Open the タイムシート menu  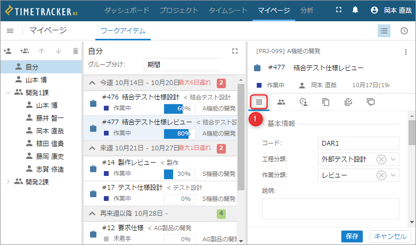(x=228, y=10)
